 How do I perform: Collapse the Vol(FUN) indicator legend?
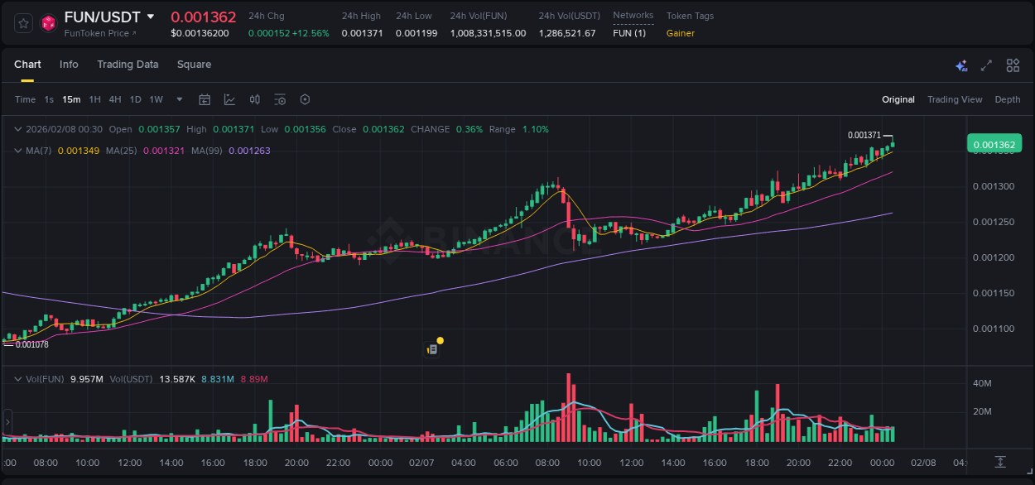coord(18,379)
